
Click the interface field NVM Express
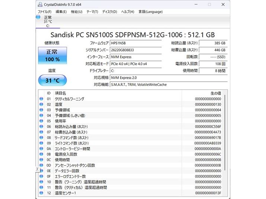pyautogui.click(x=135, y=57)
